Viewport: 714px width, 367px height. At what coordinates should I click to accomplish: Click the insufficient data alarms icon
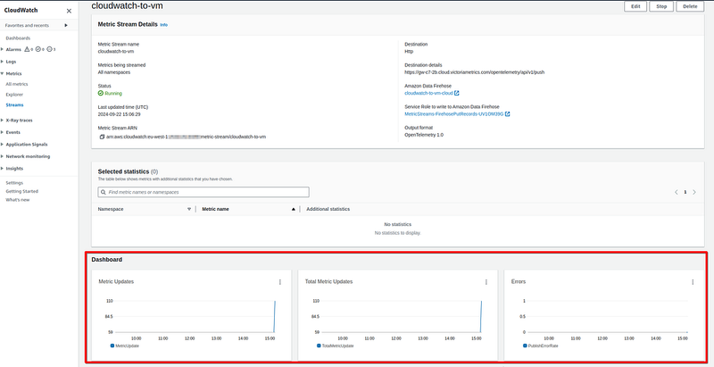50,49
